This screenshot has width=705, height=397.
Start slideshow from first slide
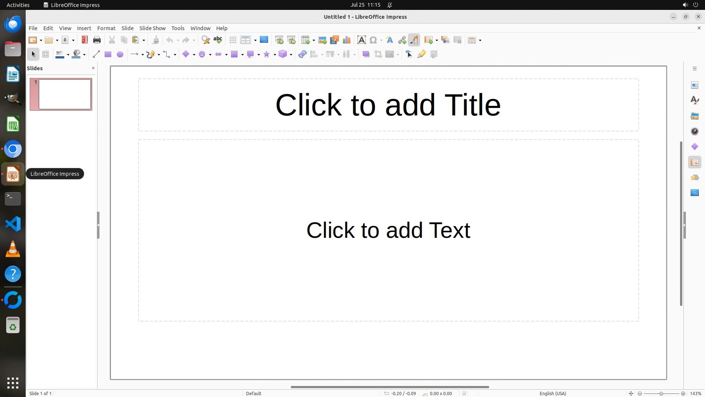click(x=279, y=40)
